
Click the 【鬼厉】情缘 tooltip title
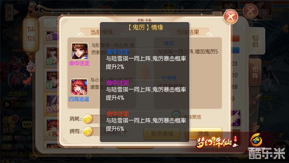click(145, 27)
